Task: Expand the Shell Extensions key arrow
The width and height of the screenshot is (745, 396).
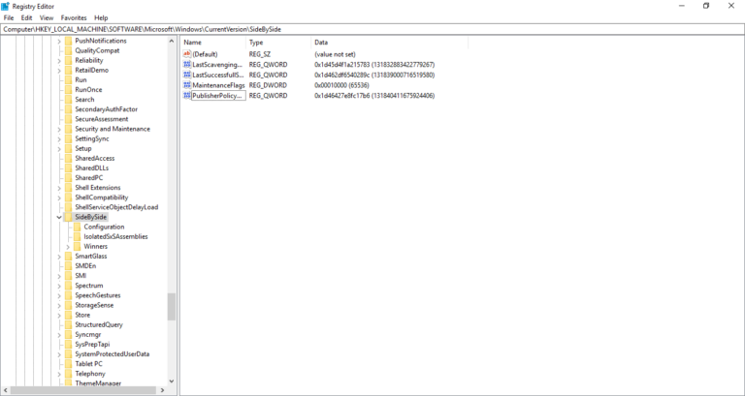Action: 59,188
